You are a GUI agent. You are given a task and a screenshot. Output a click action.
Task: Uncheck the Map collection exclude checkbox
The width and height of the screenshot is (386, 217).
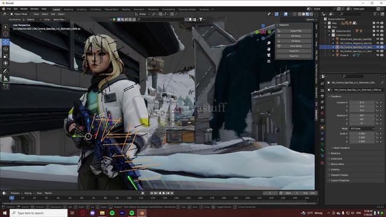[374, 23]
